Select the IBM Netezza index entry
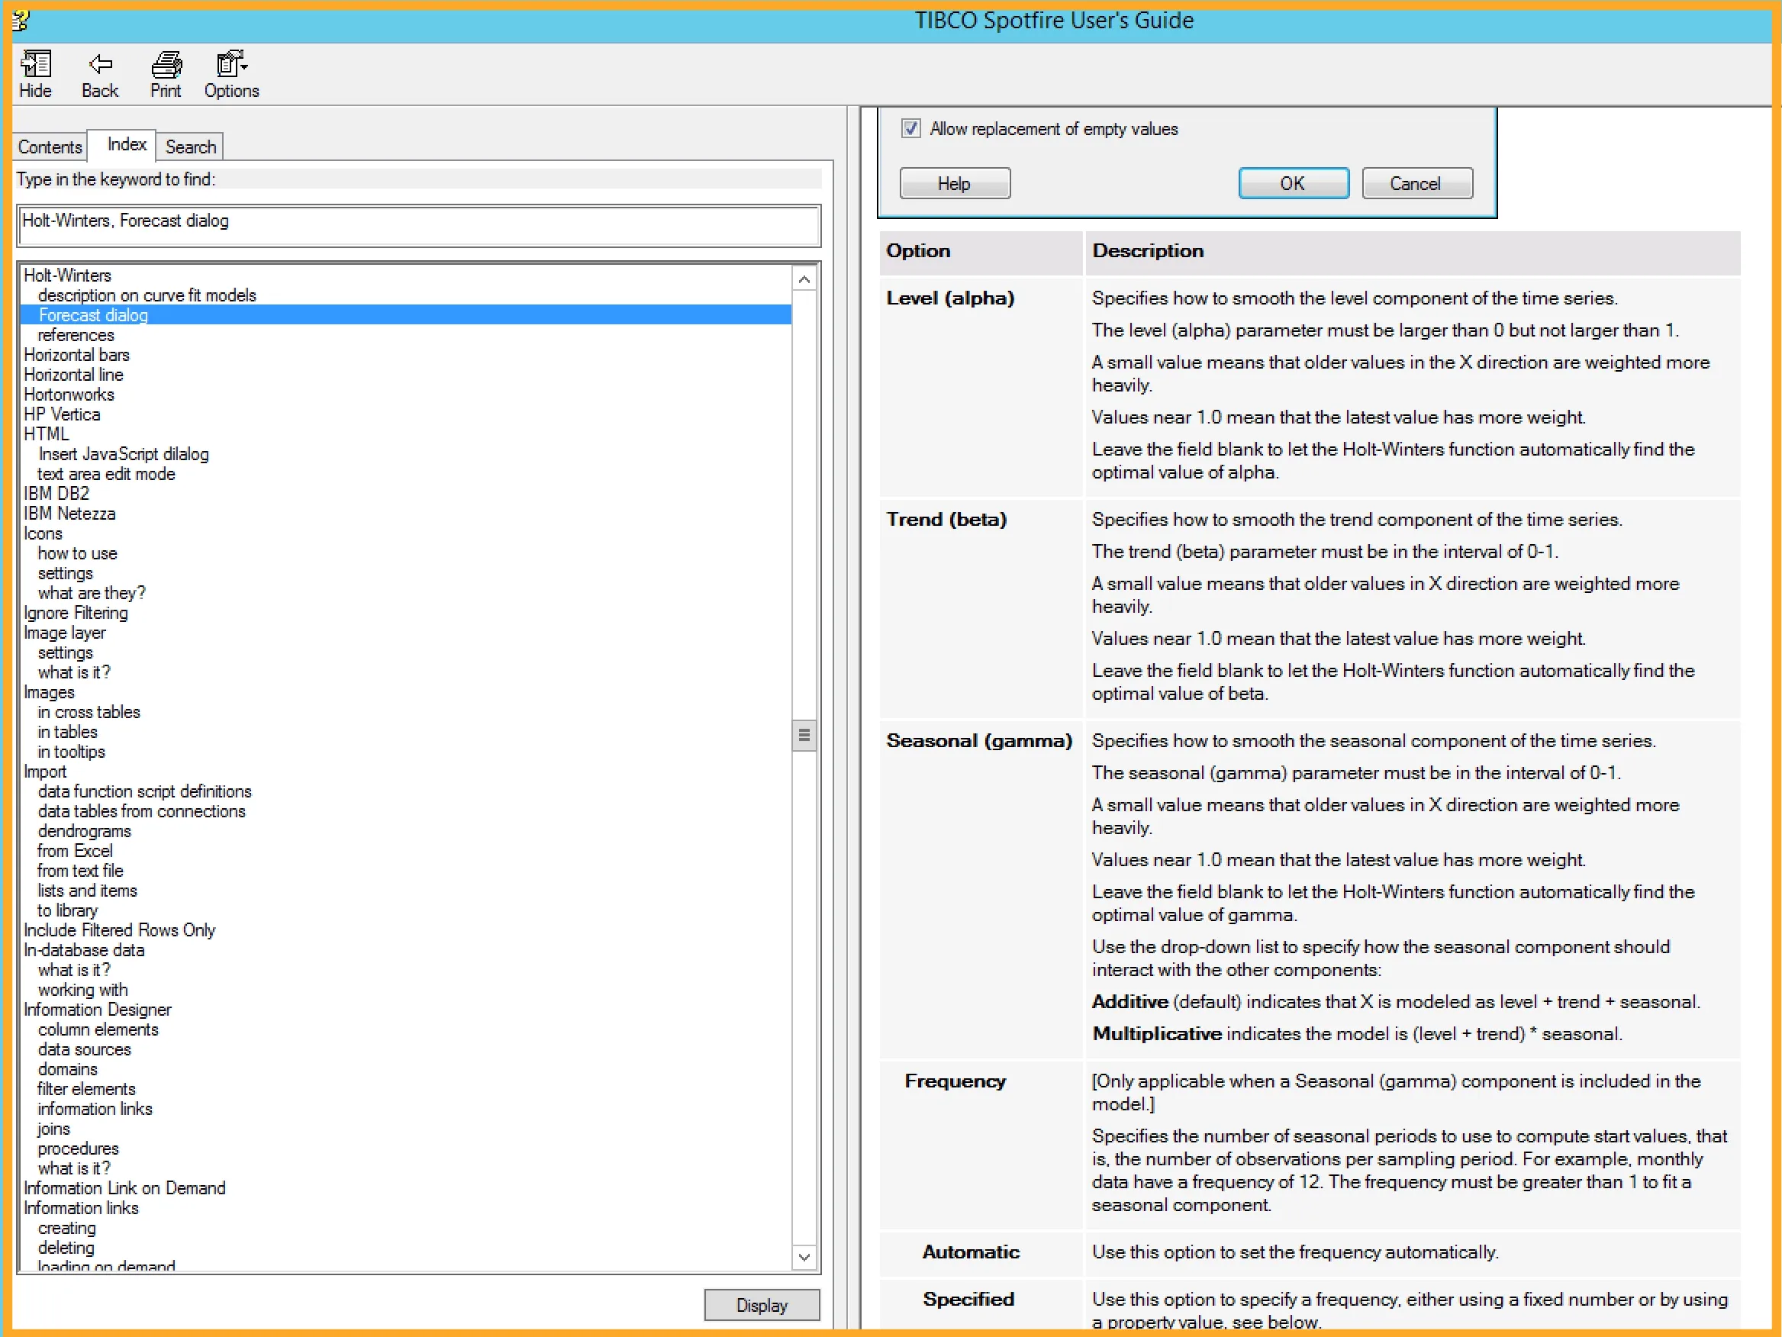This screenshot has height=1337, width=1782. pyautogui.click(x=69, y=514)
